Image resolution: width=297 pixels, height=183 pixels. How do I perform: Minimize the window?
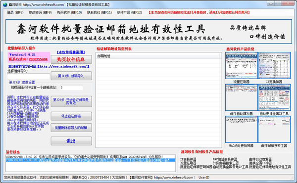tap(271, 3)
